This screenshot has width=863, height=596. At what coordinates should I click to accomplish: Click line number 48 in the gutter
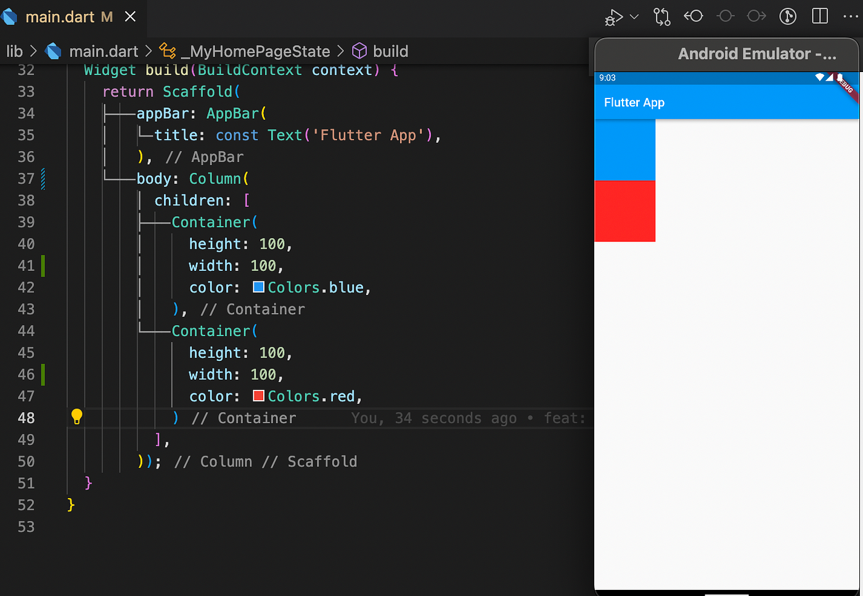click(26, 418)
